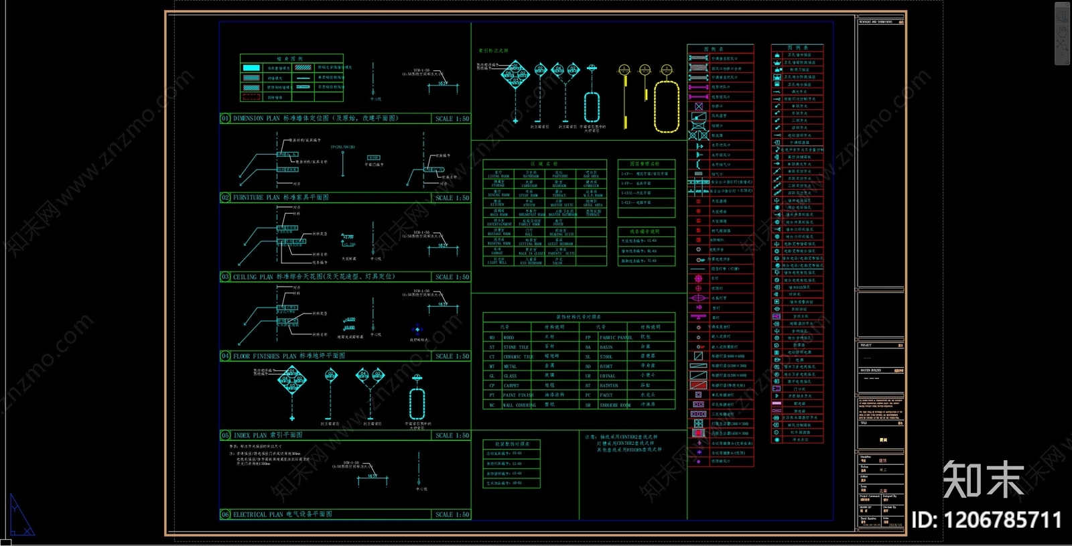Image resolution: width=1072 pixels, height=546 pixels.
Task: Click the blue compass symbol in floor finishes section
Action: click(x=417, y=329)
